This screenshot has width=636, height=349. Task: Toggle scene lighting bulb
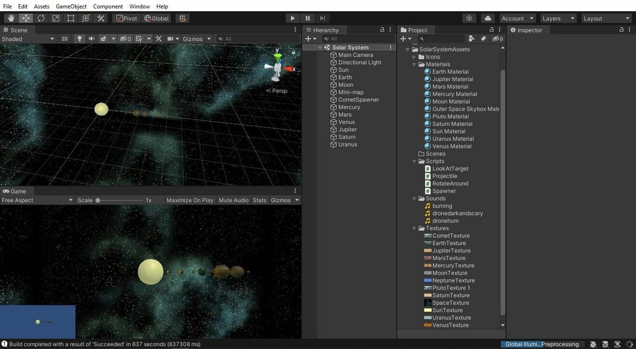pyautogui.click(x=79, y=39)
